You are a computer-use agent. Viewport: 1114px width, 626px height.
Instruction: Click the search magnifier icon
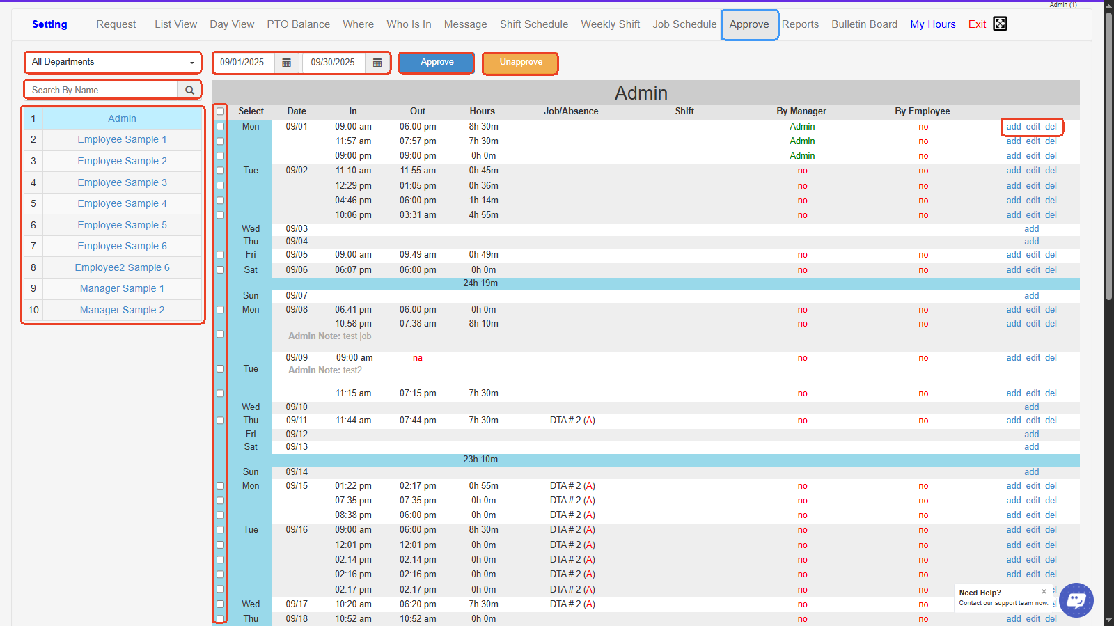pyautogui.click(x=189, y=90)
